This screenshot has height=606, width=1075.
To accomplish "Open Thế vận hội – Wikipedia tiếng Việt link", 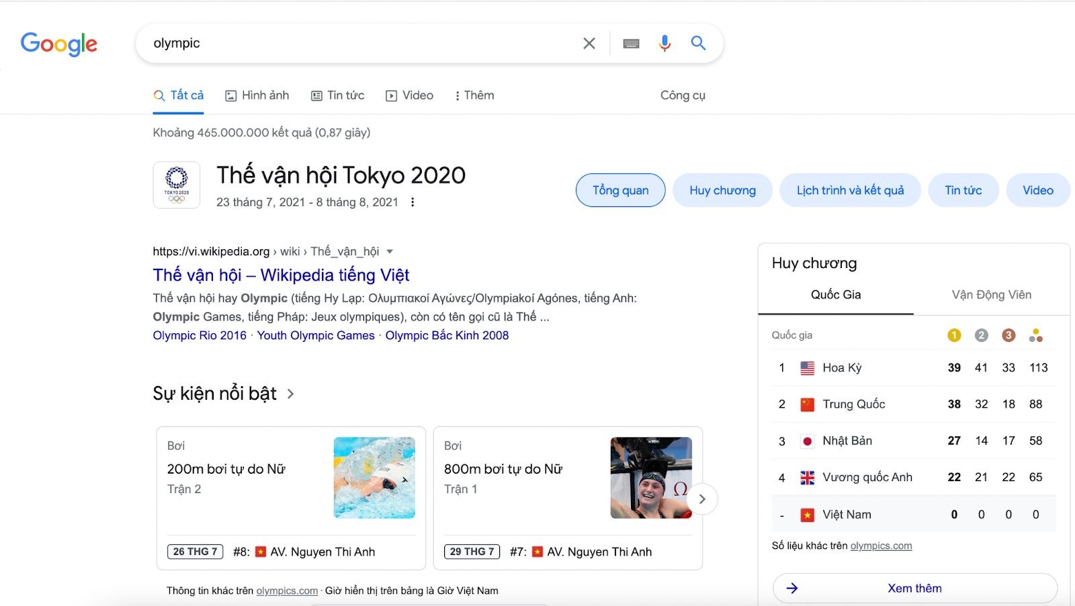I will tap(281, 275).
